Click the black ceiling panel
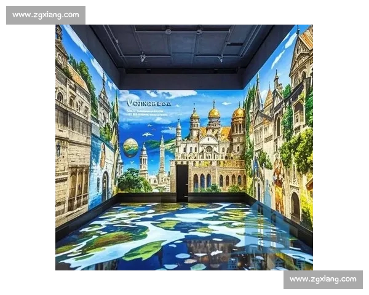This screenshot has height=295, width=369. 184,46
